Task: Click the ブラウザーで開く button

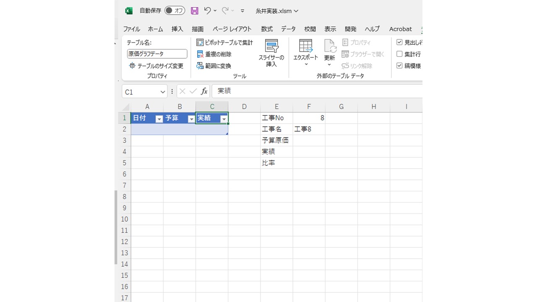Action: [363, 54]
